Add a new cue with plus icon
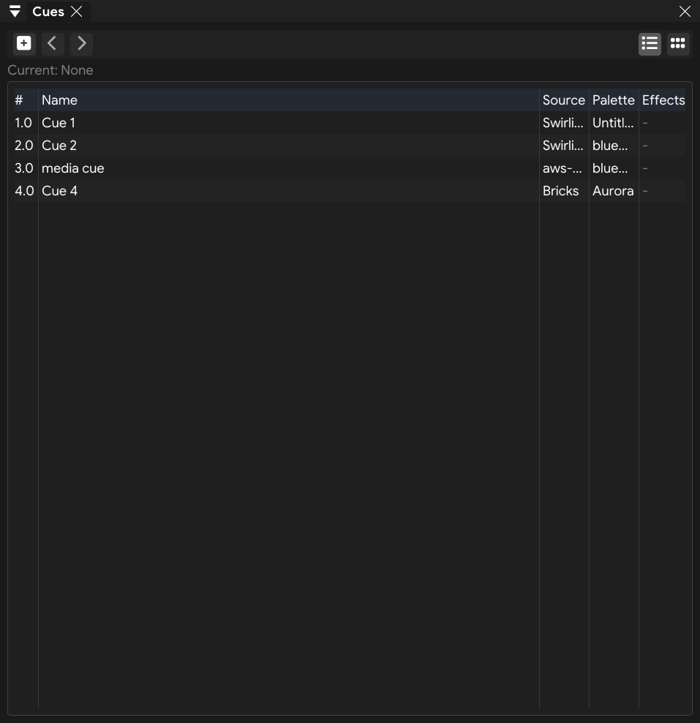 24,44
